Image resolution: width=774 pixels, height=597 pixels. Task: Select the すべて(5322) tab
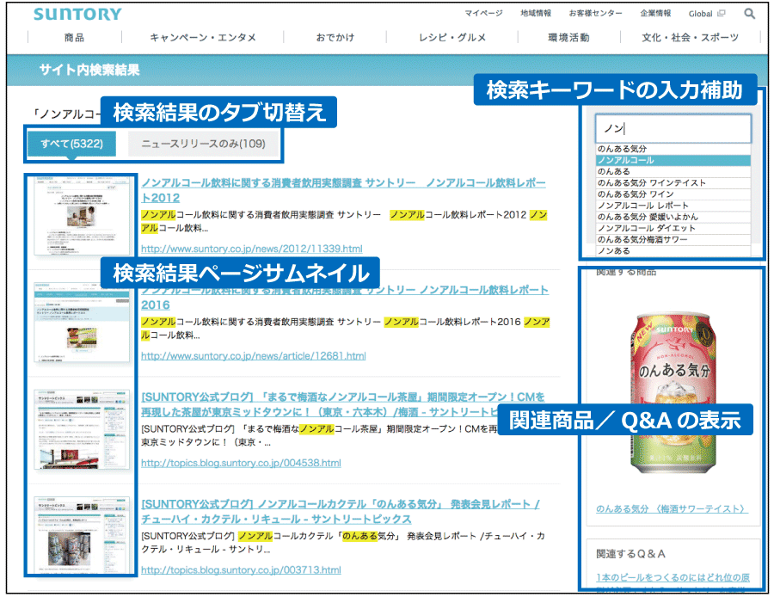tap(71, 144)
